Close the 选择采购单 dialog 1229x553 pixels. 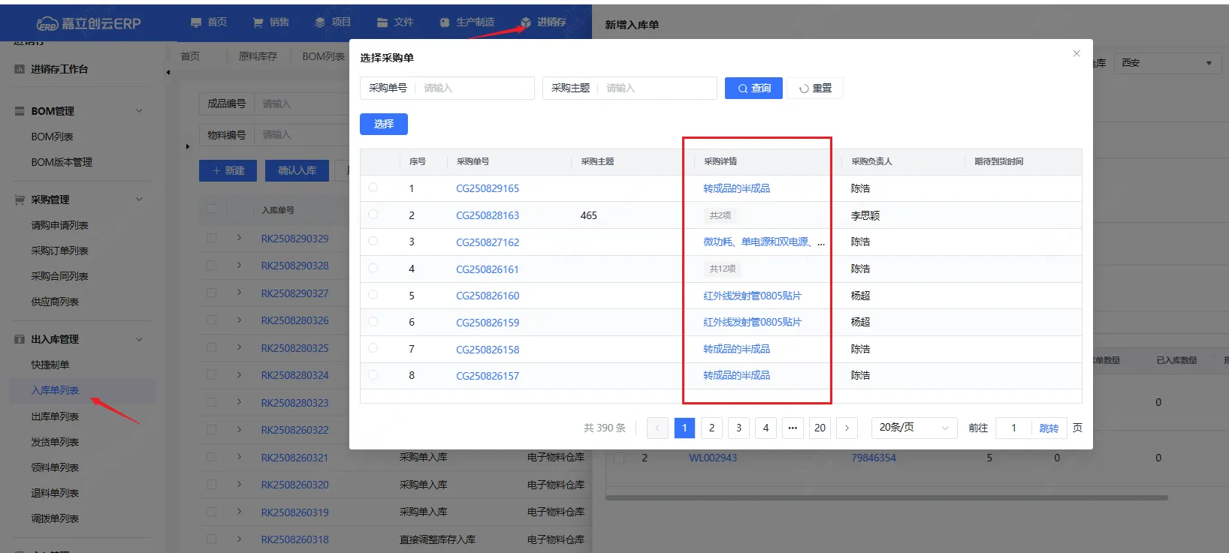(1077, 53)
